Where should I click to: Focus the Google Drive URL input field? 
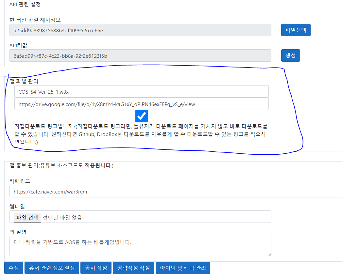click(x=141, y=104)
